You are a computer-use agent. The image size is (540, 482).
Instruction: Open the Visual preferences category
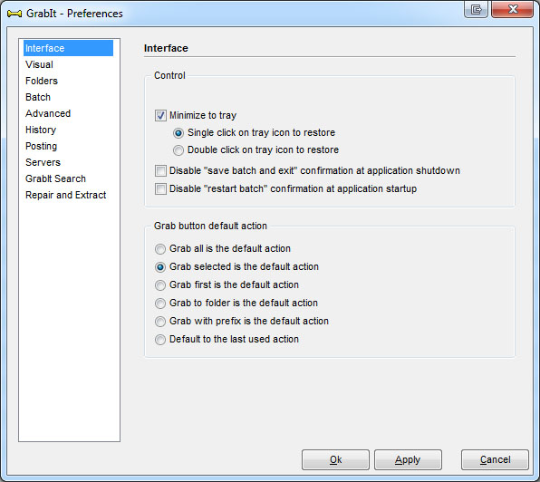[39, 64]
